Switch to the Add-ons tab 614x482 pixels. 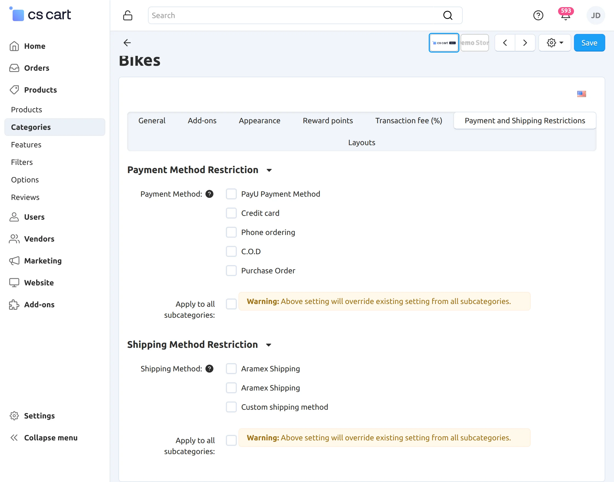click(202, 120)
